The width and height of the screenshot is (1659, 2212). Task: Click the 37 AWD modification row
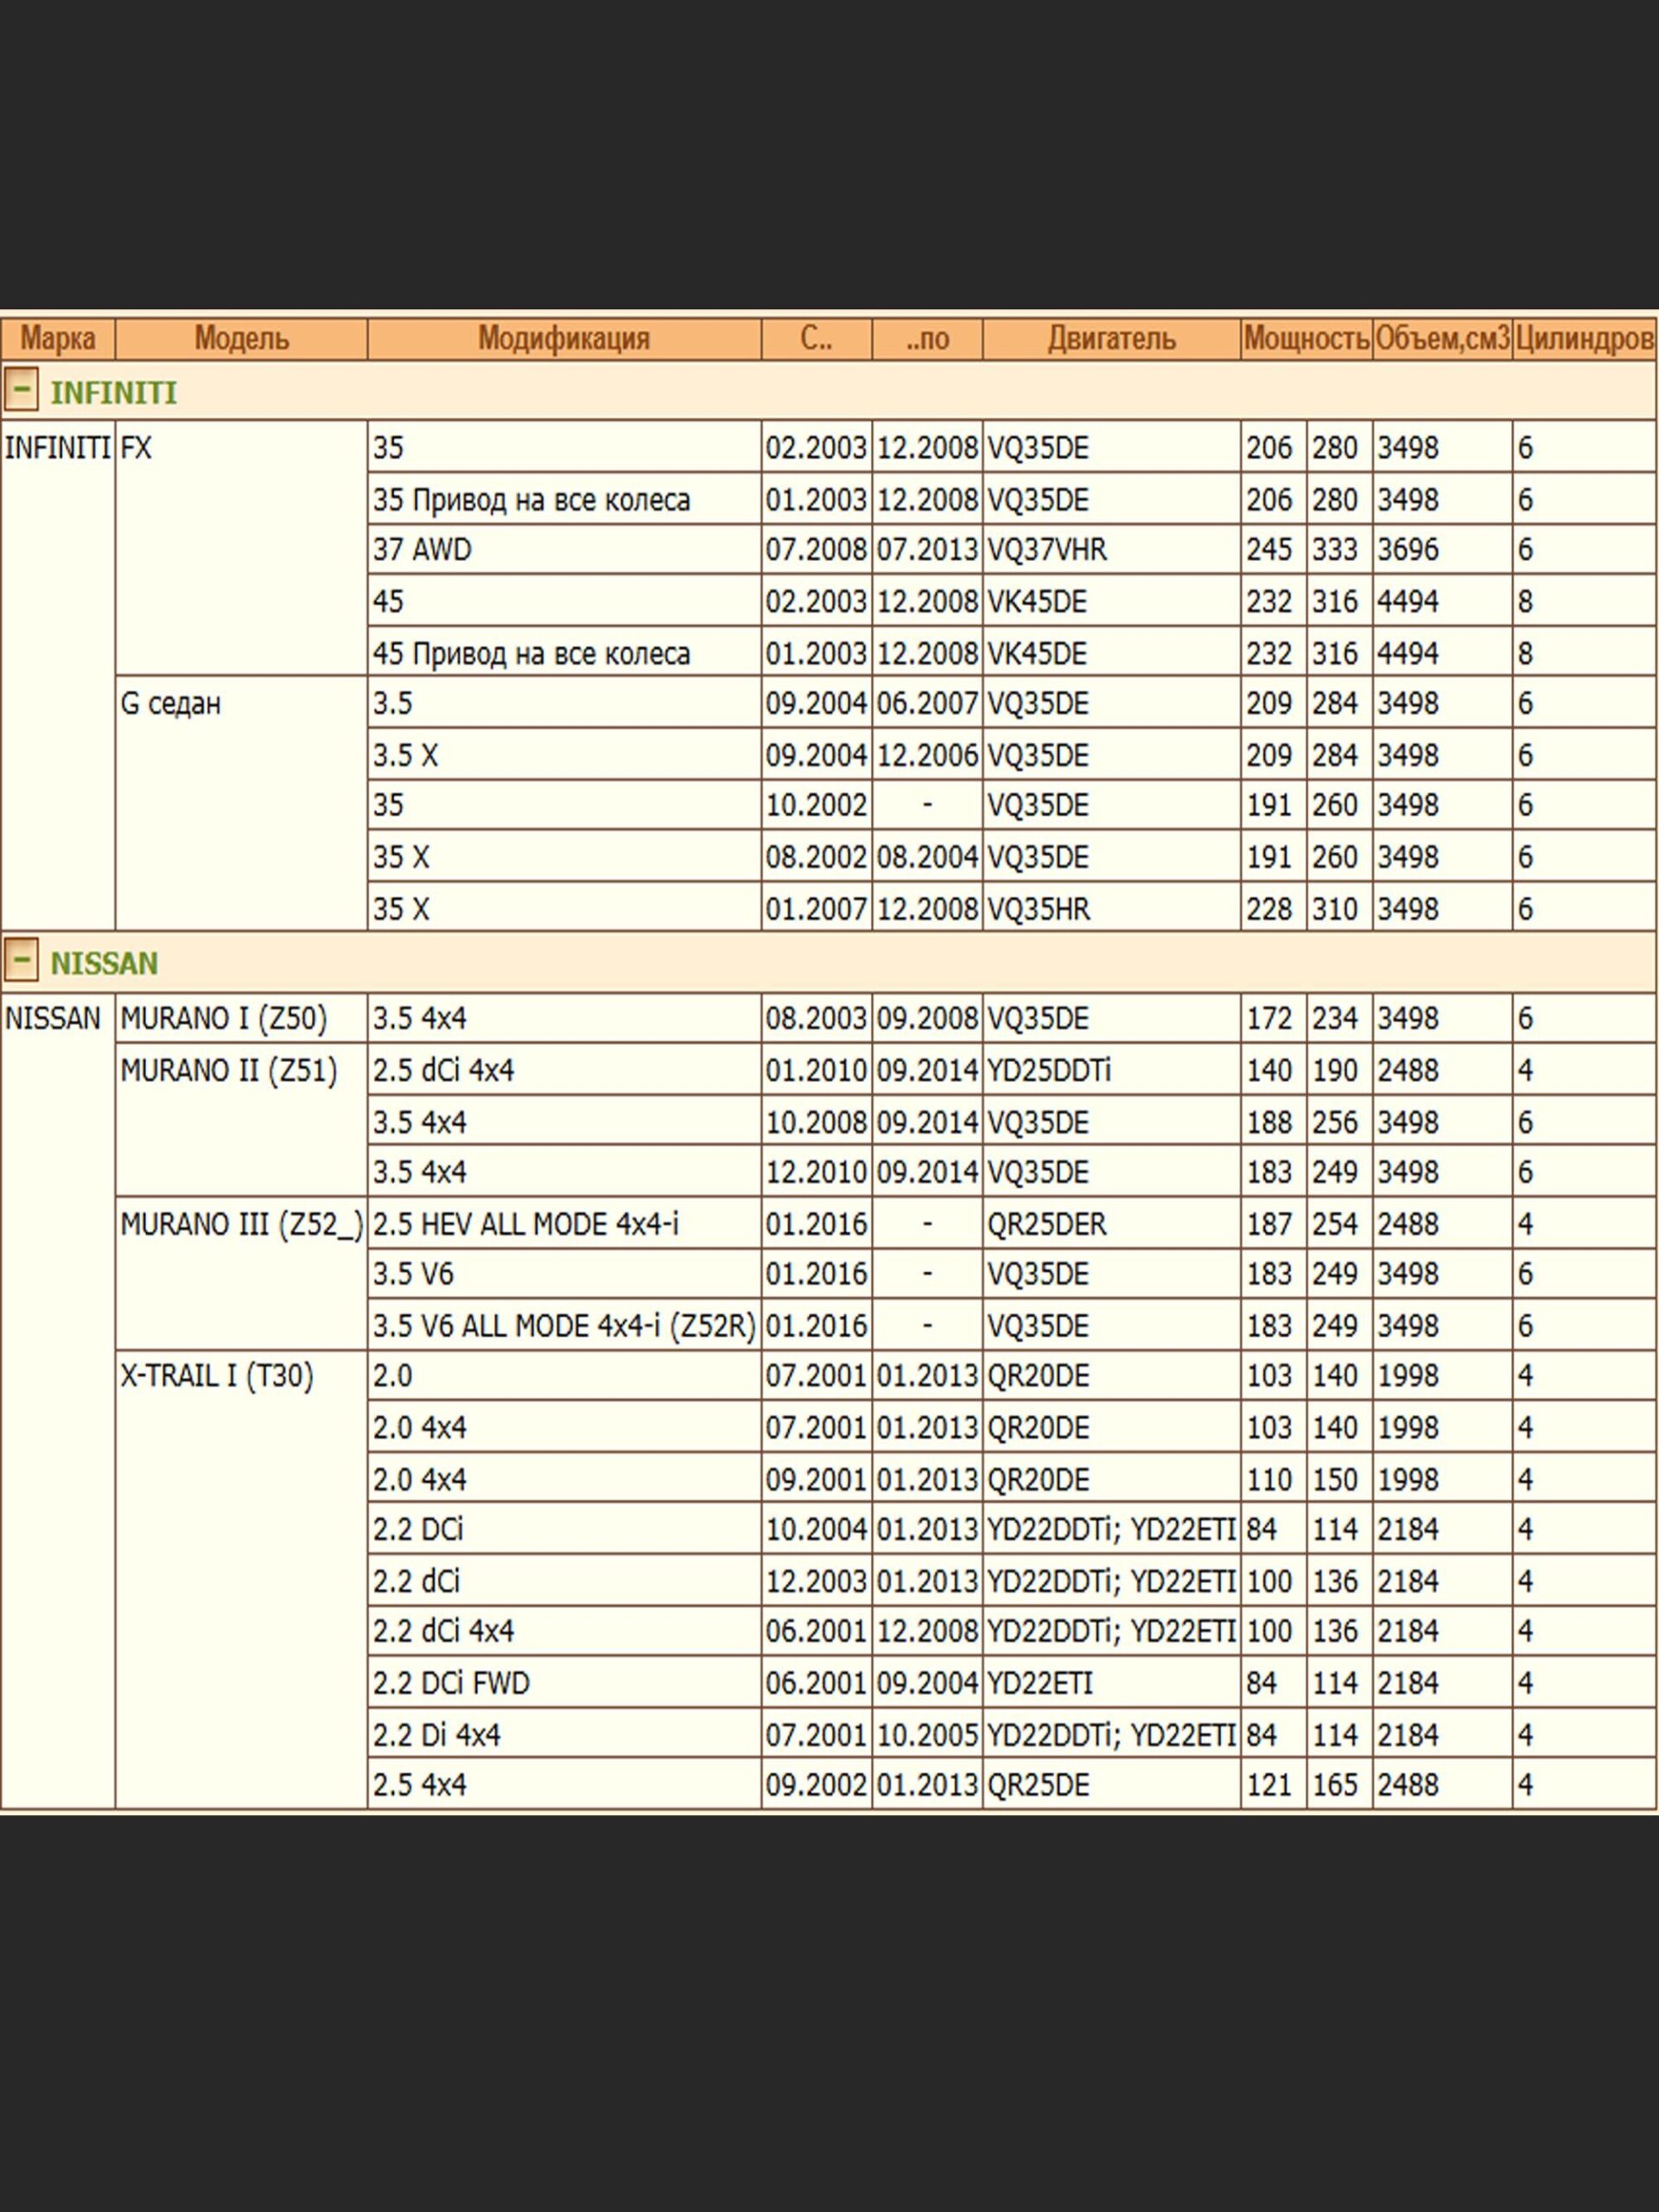pos(422,550)
